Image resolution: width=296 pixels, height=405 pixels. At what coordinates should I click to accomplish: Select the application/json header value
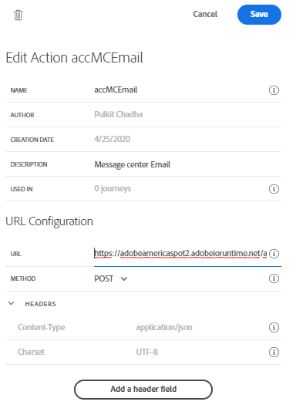point(164,327)
